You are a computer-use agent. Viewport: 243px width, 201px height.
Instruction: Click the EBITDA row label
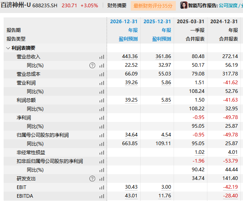pos(25,196)
